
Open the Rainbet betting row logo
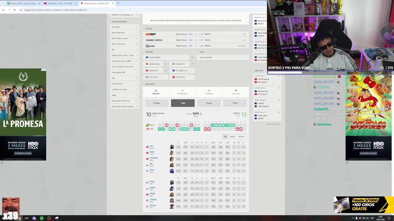(x=150, y=46)
